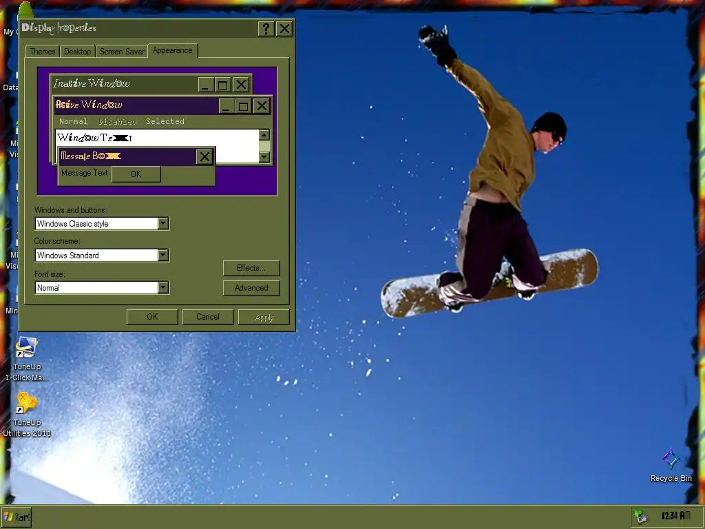The width and height of the screenshot is (705, 529).
Task: Switch to the Screen Saver tab
Action: pos(122,51)
